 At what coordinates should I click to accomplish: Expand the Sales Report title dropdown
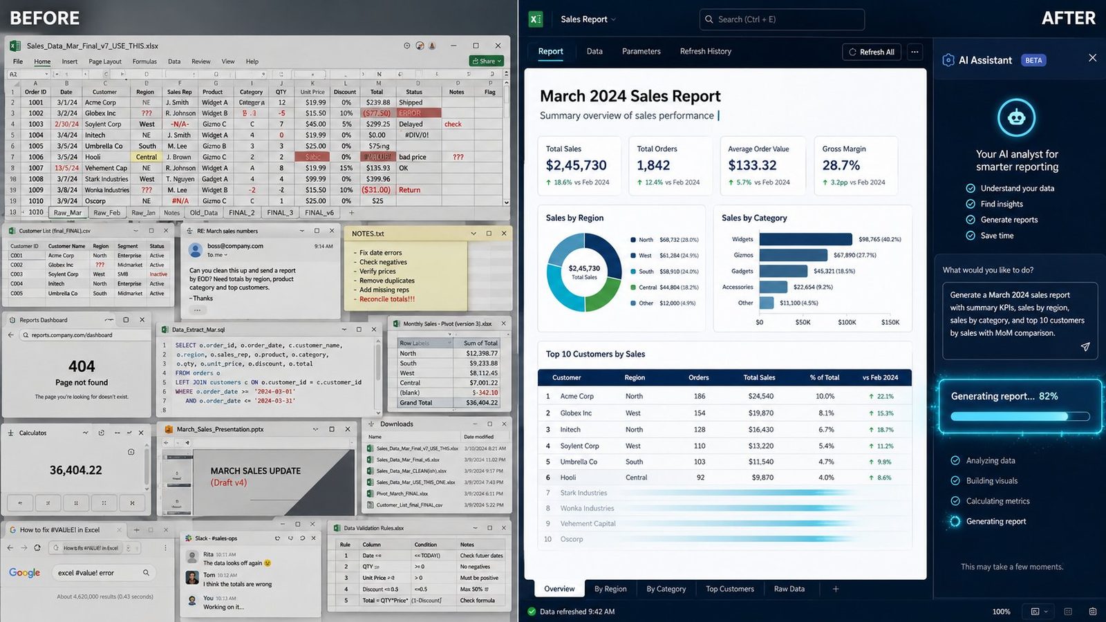pos(614,19)
